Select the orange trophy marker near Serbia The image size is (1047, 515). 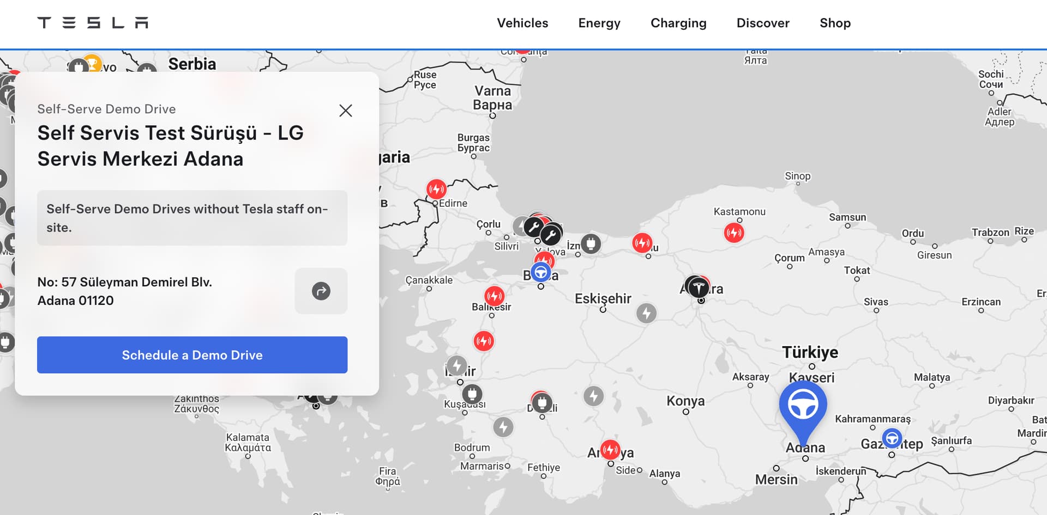click(92, 63)
